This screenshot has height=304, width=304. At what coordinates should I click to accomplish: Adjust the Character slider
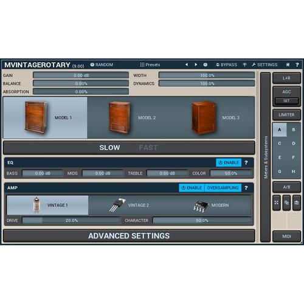202,220
